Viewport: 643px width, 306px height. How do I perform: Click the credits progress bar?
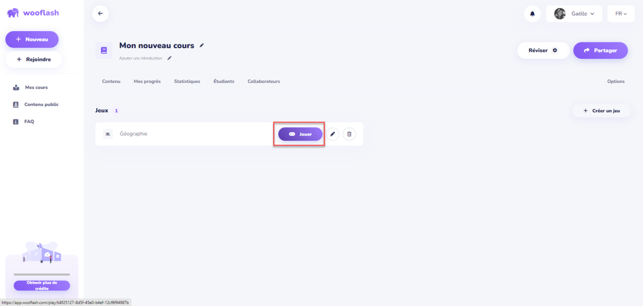pos(42,274)
